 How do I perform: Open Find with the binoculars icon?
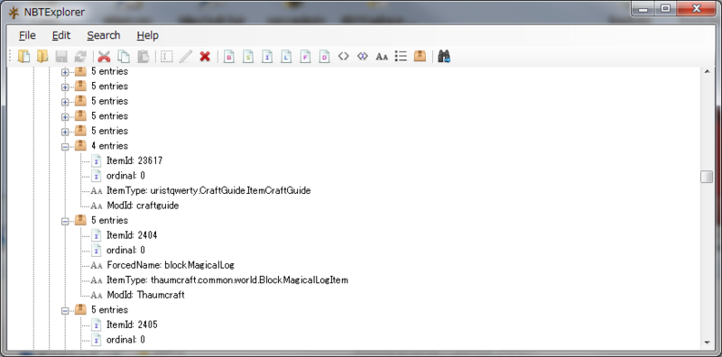(444, 56)
